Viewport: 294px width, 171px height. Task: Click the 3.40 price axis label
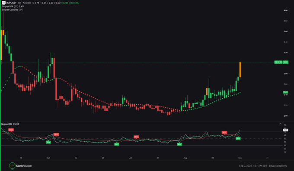(x=285, y=42)
